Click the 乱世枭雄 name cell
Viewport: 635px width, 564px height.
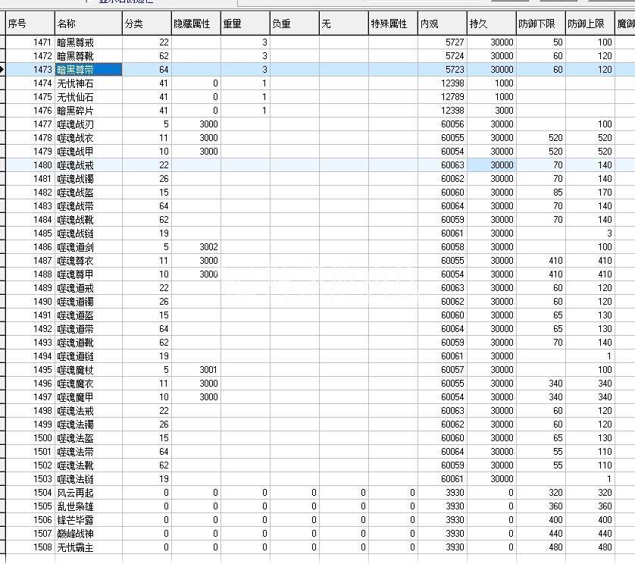pos(89,506)
